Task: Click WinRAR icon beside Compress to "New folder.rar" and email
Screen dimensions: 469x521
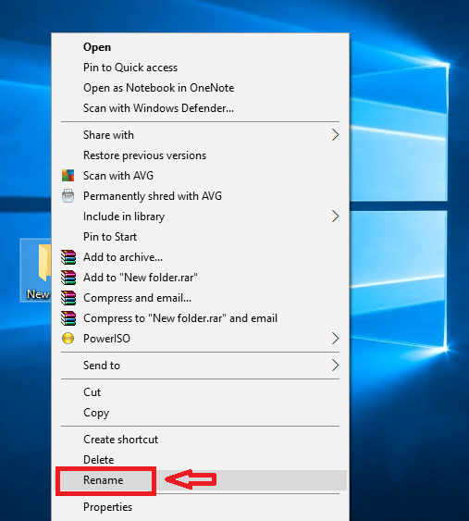Action: point(68,318)
